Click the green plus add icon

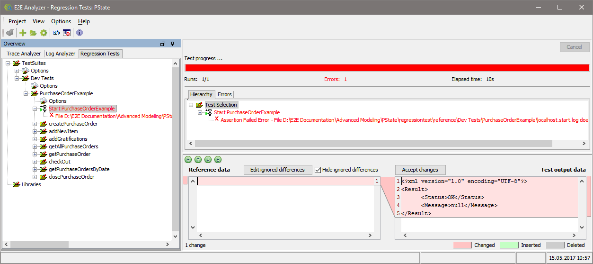22,33
